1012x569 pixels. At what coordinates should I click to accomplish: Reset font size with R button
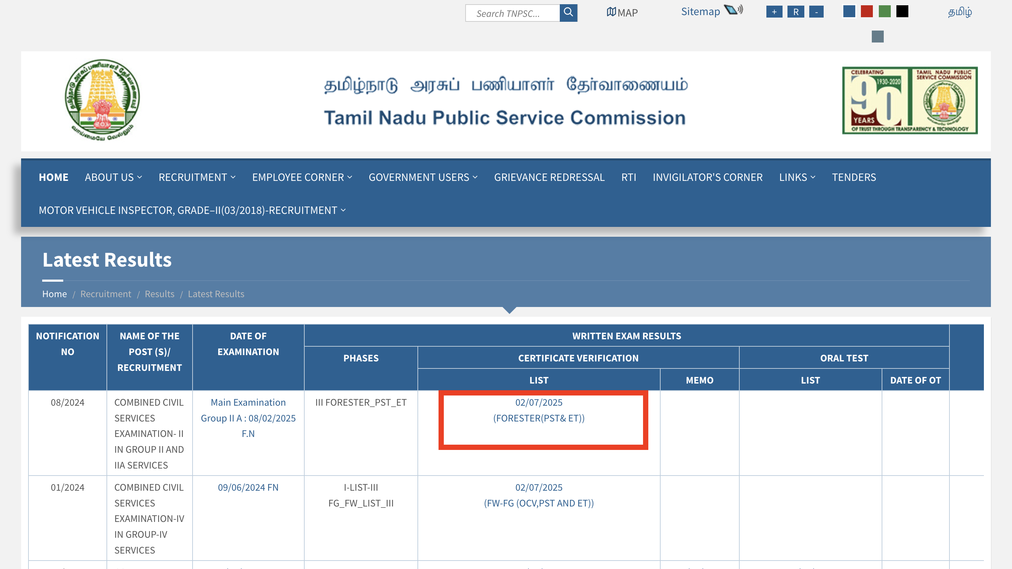point(796,12)
